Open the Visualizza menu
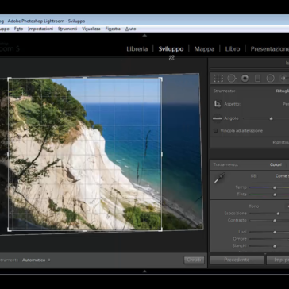This screenshot has height=289, width=289. tap(91, 29)
